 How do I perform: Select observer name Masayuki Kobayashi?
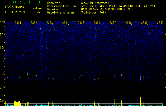[x=95, y=3]
